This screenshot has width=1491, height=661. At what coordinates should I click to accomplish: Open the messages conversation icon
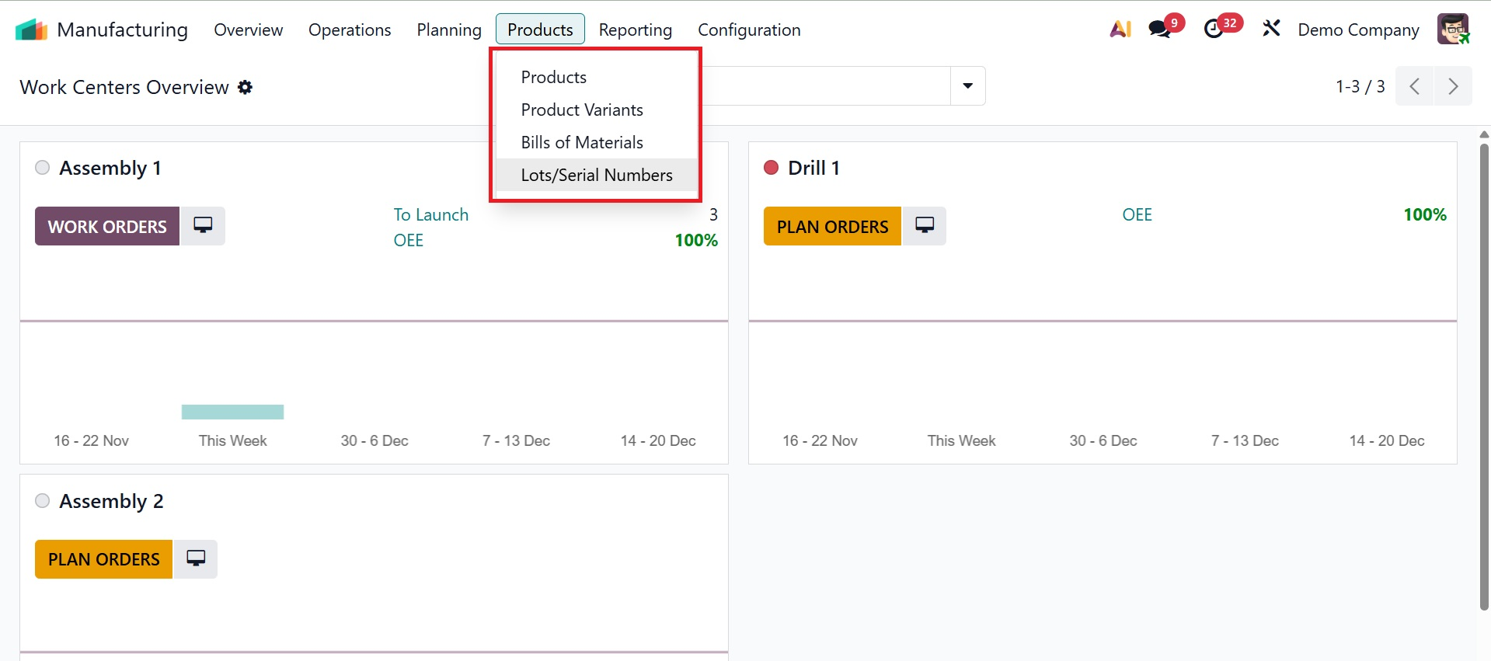pos(1159,30)
